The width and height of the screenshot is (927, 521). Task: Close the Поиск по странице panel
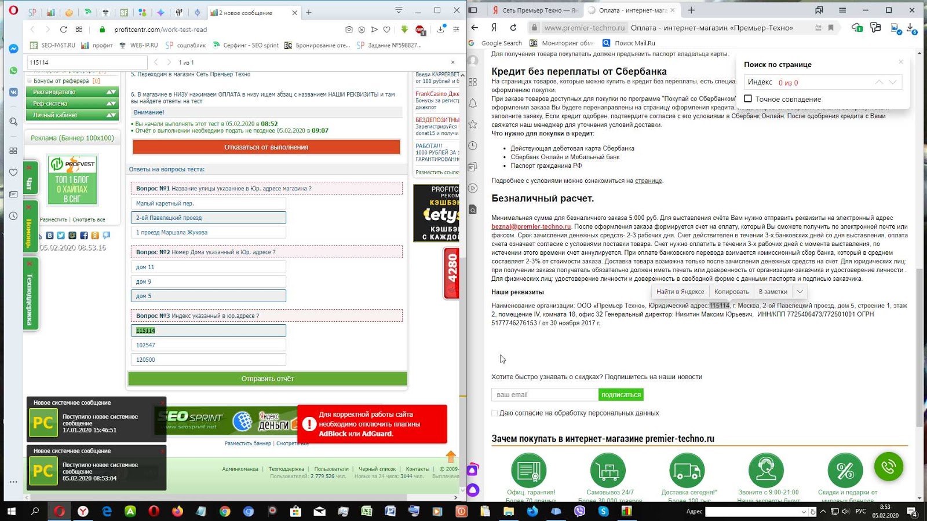[901, 62]
